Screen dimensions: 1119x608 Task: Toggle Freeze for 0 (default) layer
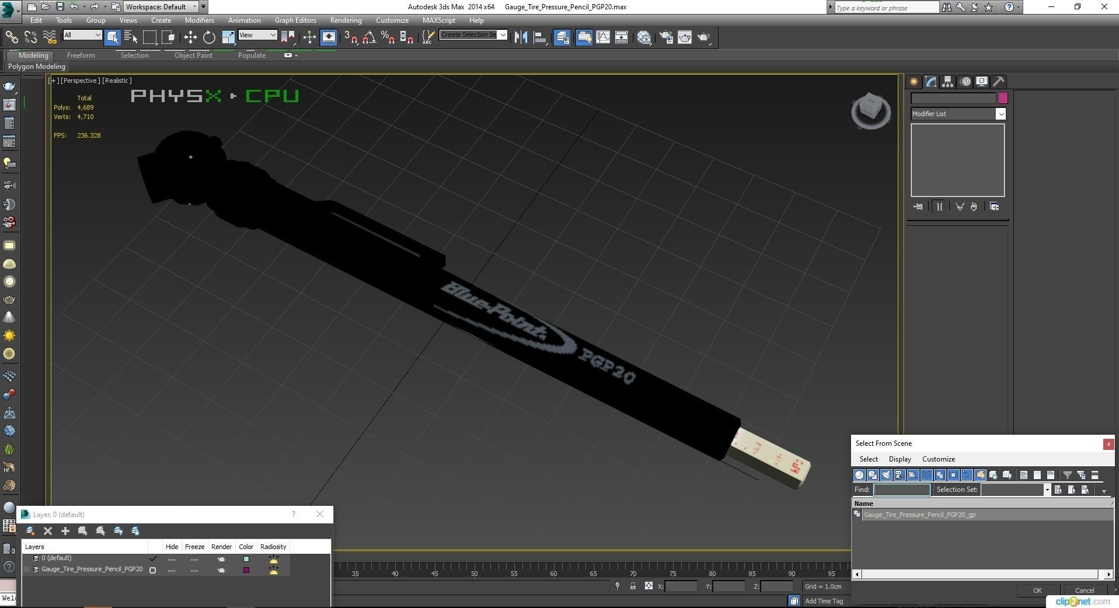(x=194, y=559)
